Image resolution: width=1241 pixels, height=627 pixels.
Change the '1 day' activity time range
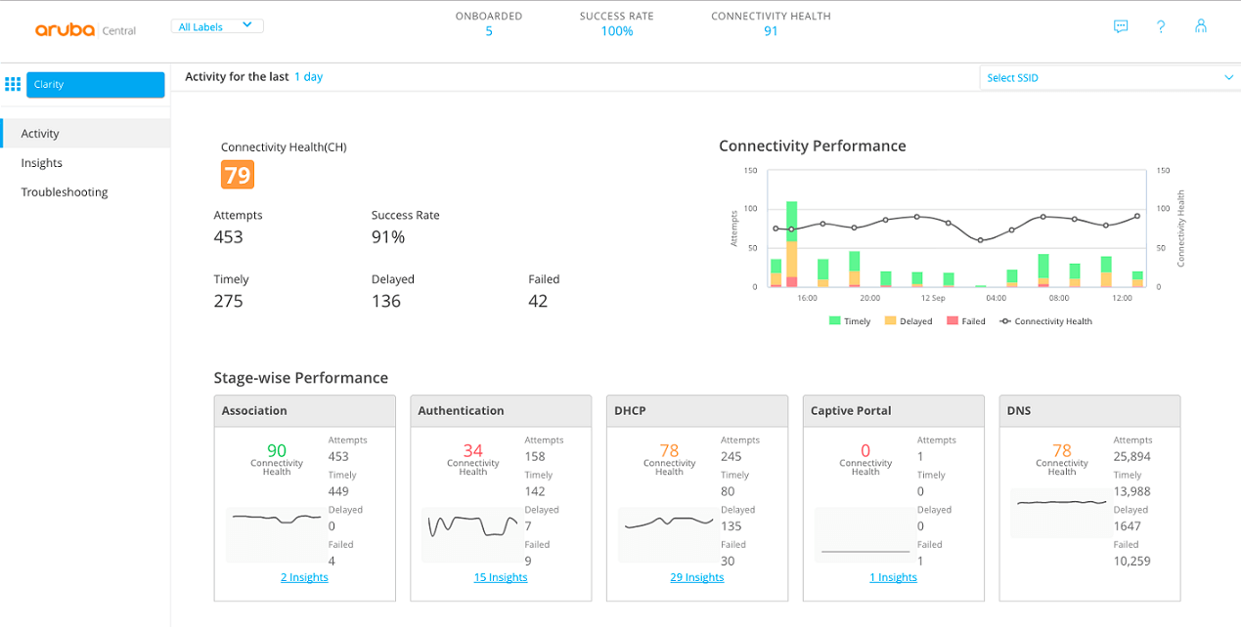(308, 77)
